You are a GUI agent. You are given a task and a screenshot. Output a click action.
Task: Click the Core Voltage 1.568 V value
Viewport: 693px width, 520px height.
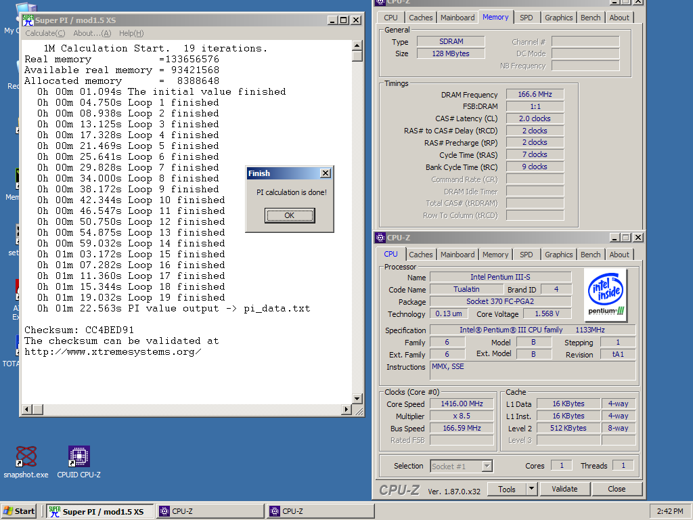click(x=547, y=313)
